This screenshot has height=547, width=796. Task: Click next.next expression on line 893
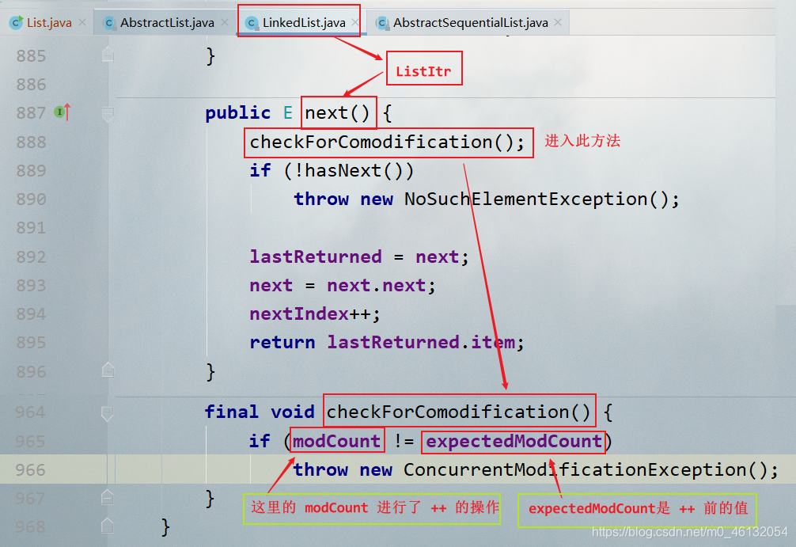pyautogui.click(x=376, y=286)
